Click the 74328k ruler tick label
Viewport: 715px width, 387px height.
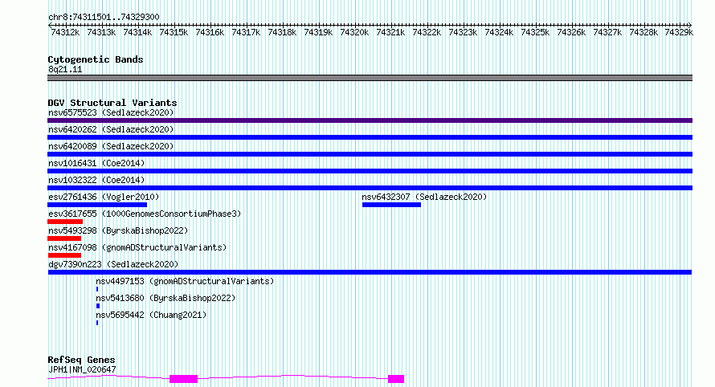[x=643, y=32]
